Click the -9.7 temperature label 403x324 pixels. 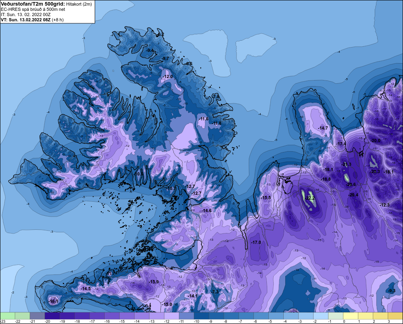tap(165, 58)
